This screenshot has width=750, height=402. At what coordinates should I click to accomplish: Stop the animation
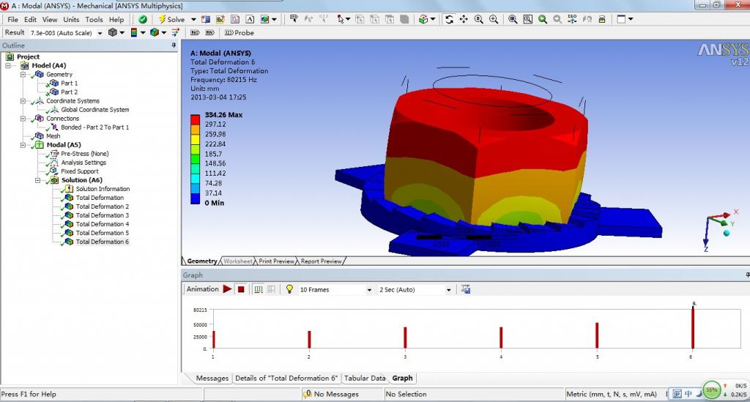pos(241,289)
